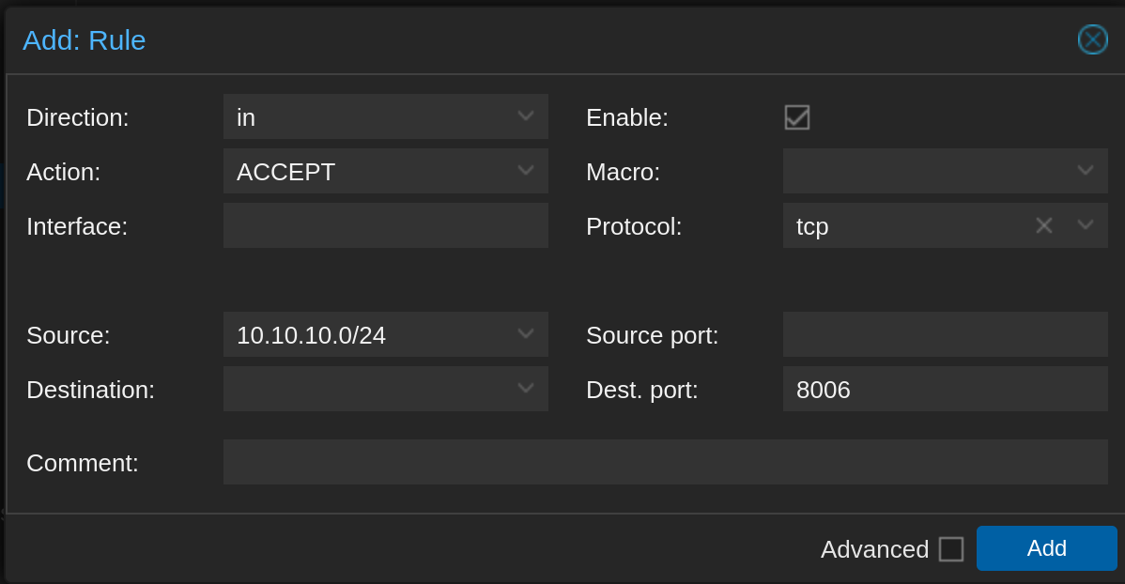Image resolution: width=1125 pixels, height=584 pixels.
Task: Open the Destination dropdown arrow
Action: [526, 389]
